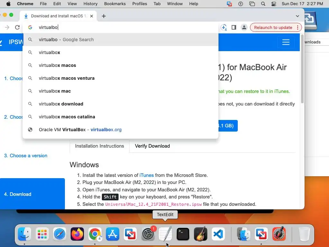Click Apple logo menu

pos(8,4)
